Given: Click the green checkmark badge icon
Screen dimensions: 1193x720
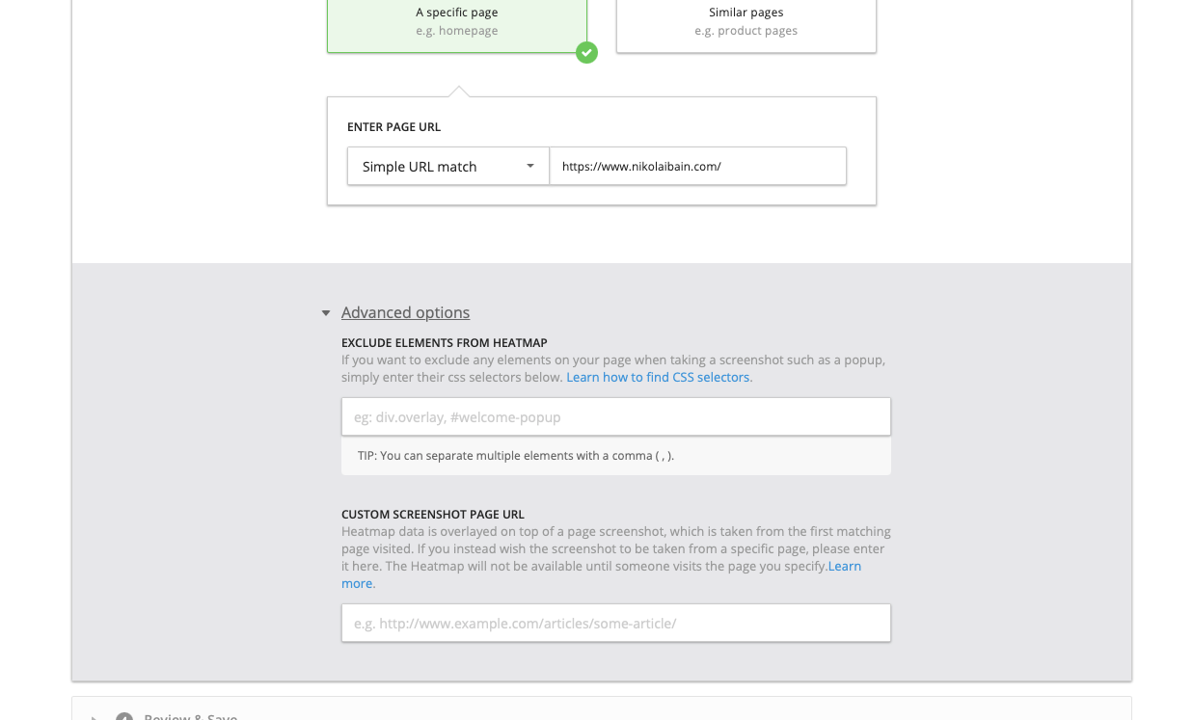Looking at the screenshot, I should (586, 53).
